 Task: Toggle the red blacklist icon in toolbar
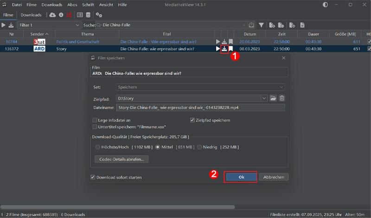click(x=69, y=15)
